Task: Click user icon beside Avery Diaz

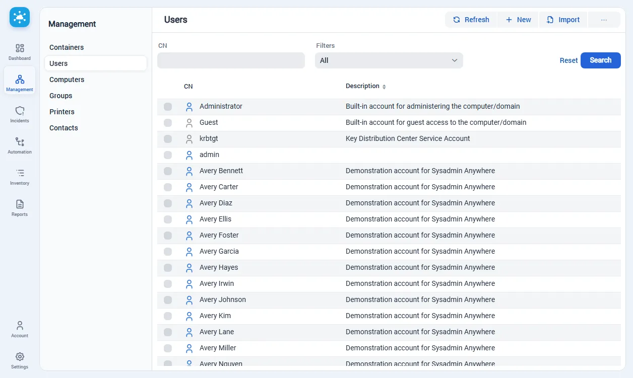Action: pyautogui.click(x=189, y=203)
